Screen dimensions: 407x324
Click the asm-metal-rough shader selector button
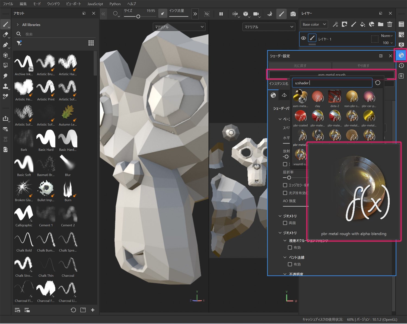pyautogui.click(x=332, y=74)
